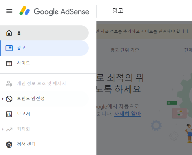Click the 광고 ads icon in sidebar
This screenshot has height=155, width=192.
pos(9,48)
